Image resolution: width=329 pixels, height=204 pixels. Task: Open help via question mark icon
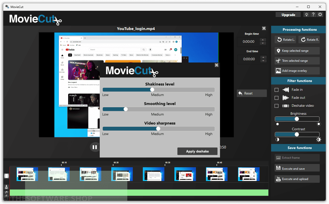[x=313, y=14]
